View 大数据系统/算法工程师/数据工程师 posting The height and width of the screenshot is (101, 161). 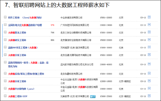click(x=26, y=74)
